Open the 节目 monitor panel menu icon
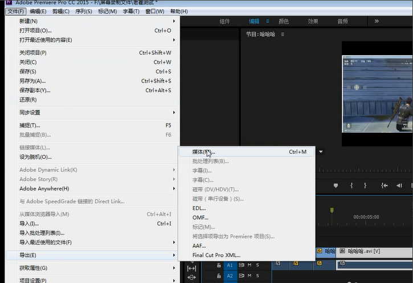 (283, 34)
